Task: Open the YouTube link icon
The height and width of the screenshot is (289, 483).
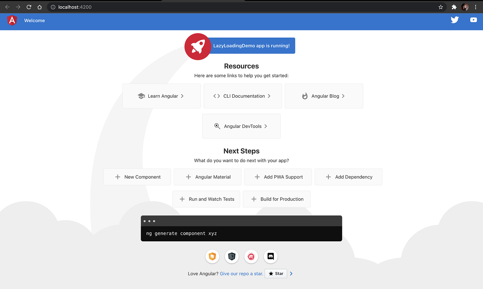Action: click(x=474, y=20)
